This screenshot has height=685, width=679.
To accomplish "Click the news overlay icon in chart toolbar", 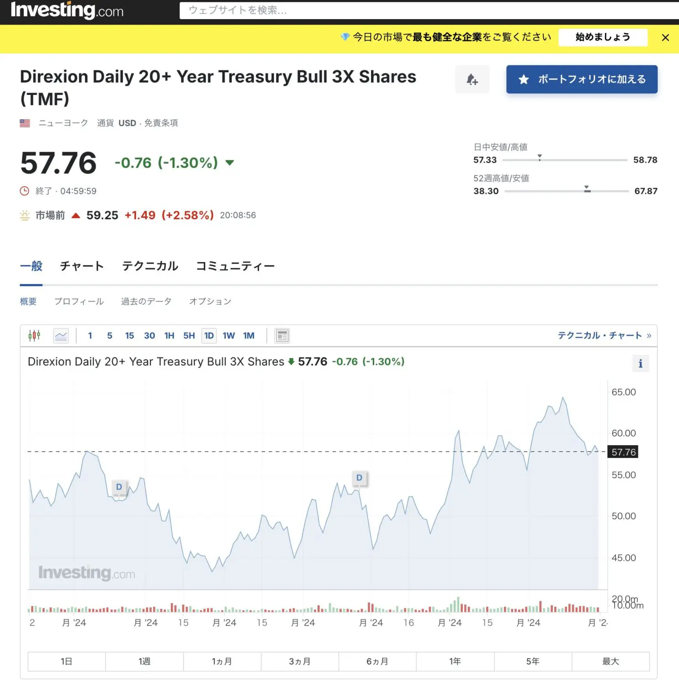I will tap(282, 336).
